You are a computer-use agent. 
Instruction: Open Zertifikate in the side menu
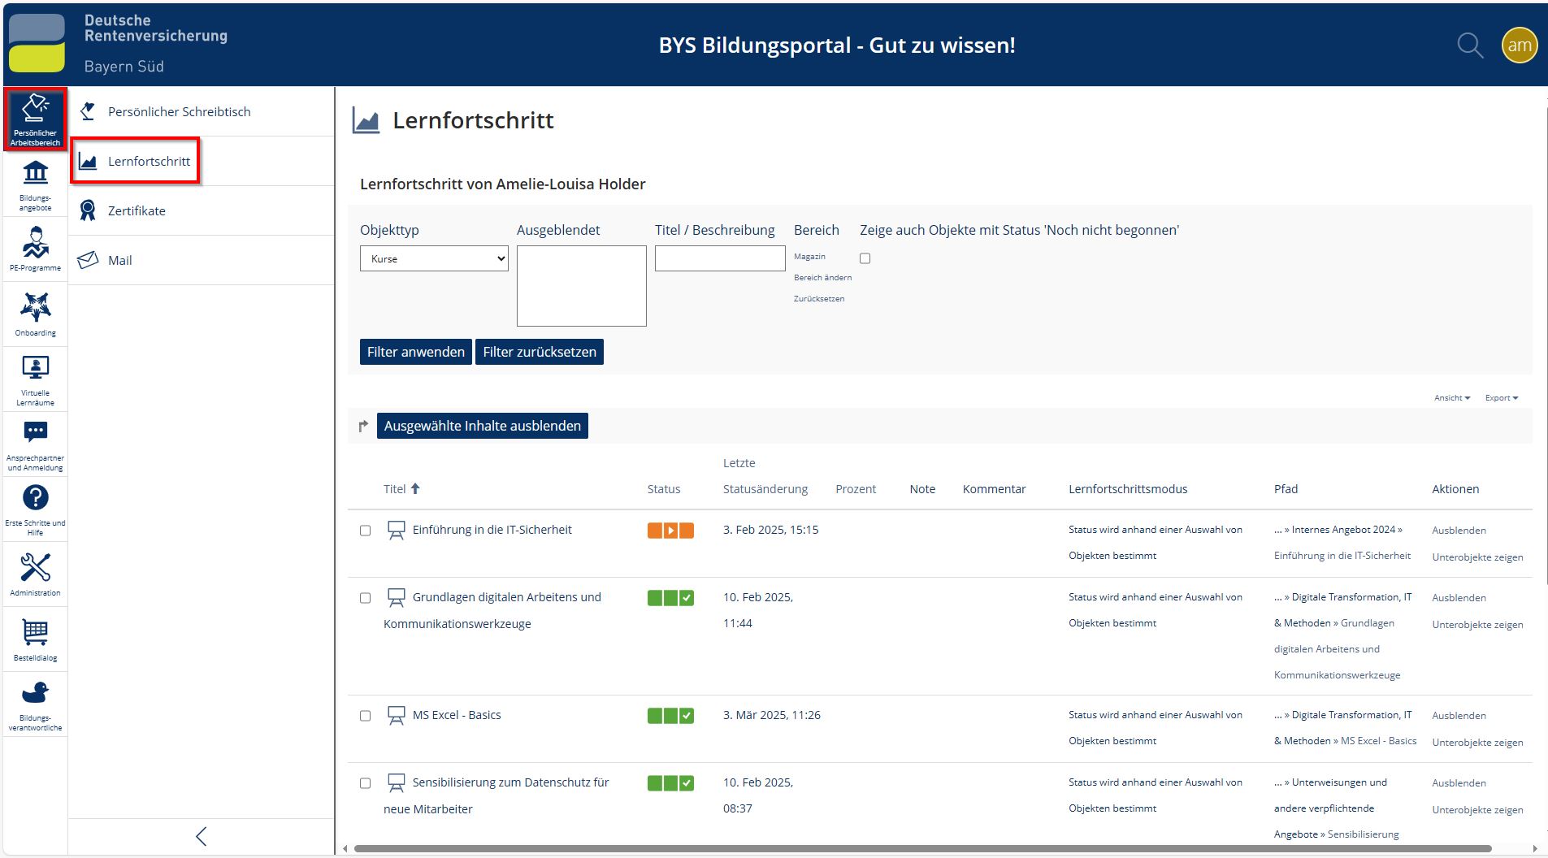(x=137, y=211)
